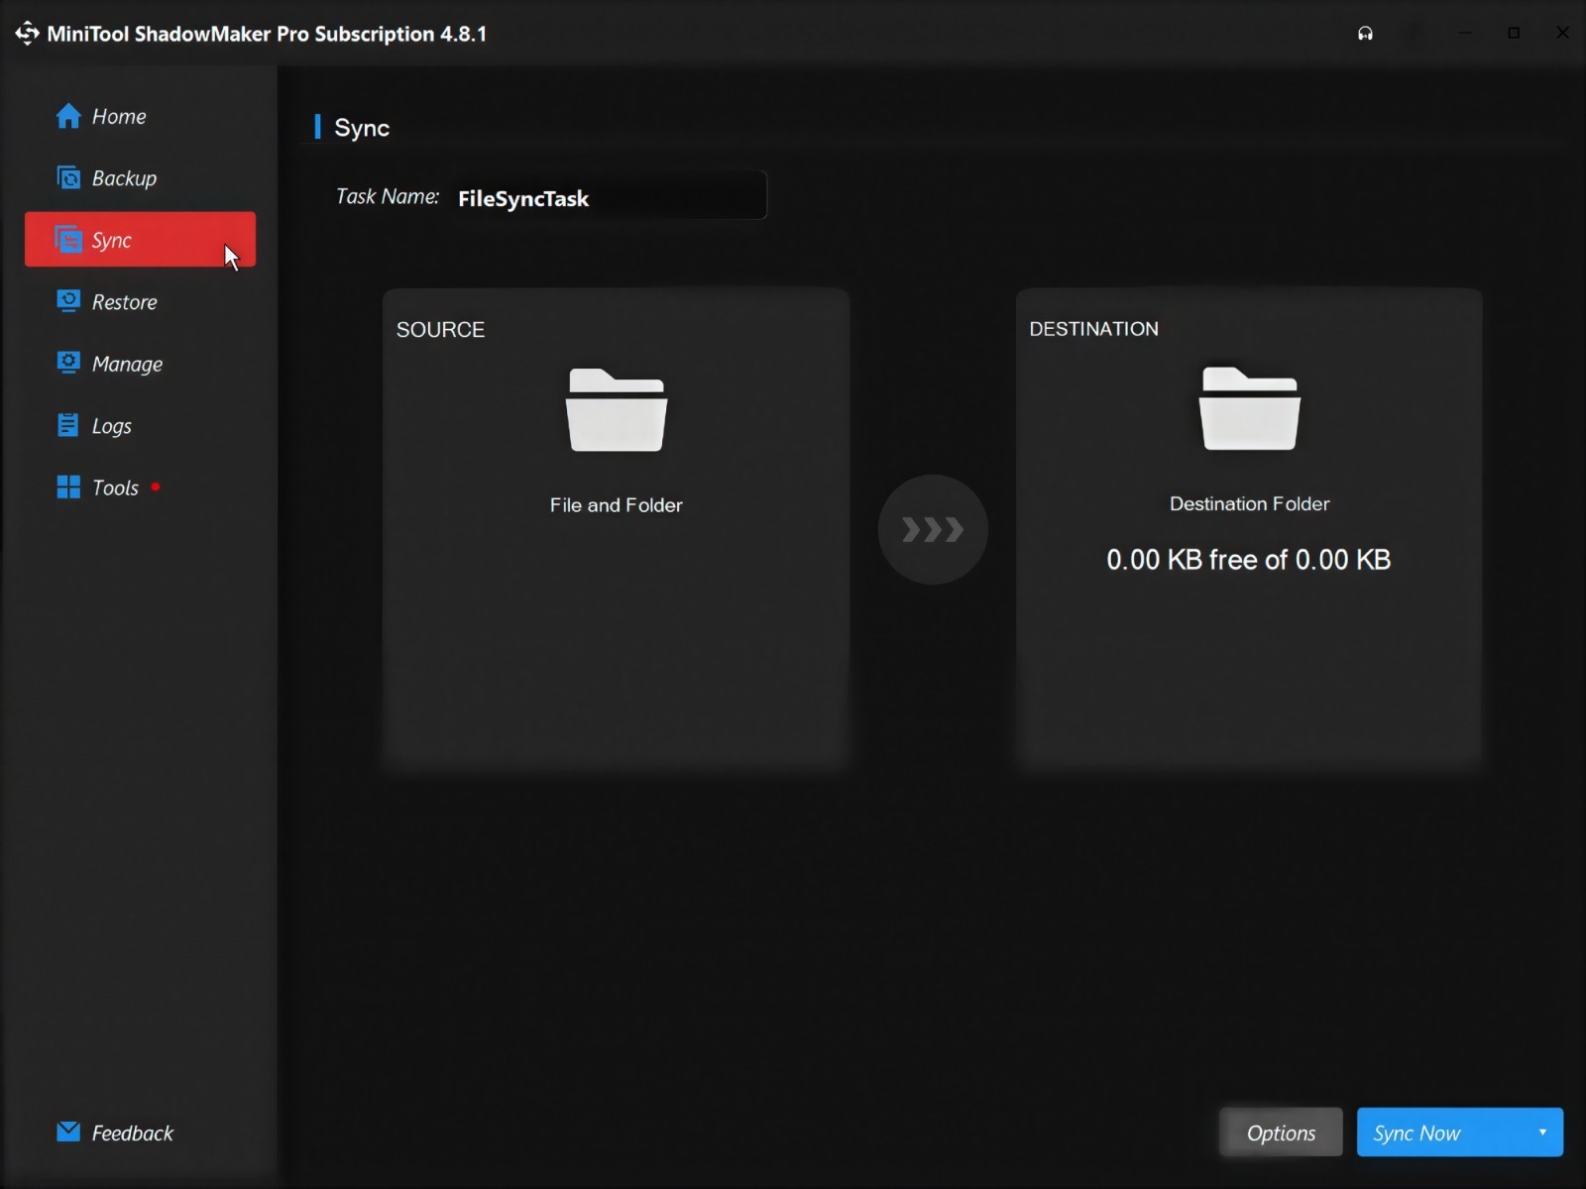Open the Home page label
Viewport: 1586px width, 1189px height.
pyautogui.click(x=119, y=117)
